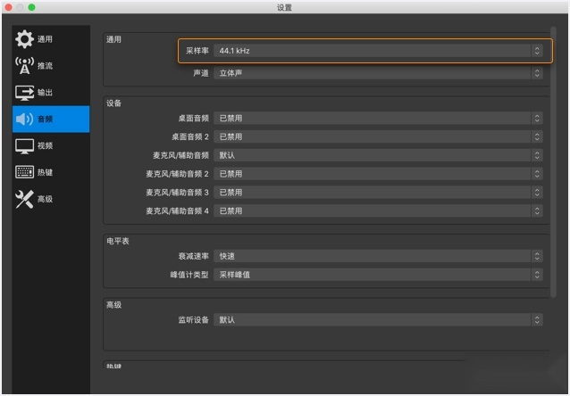Screen dimensions: 570x396
Task: Click the 音频 speaker icon
Action: tap(24, 119)
